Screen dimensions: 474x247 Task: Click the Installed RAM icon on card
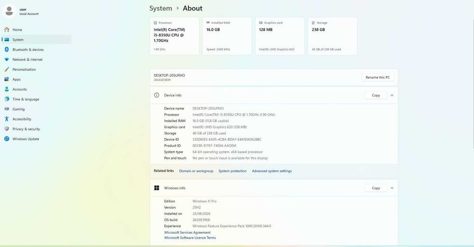click(208, 23)
